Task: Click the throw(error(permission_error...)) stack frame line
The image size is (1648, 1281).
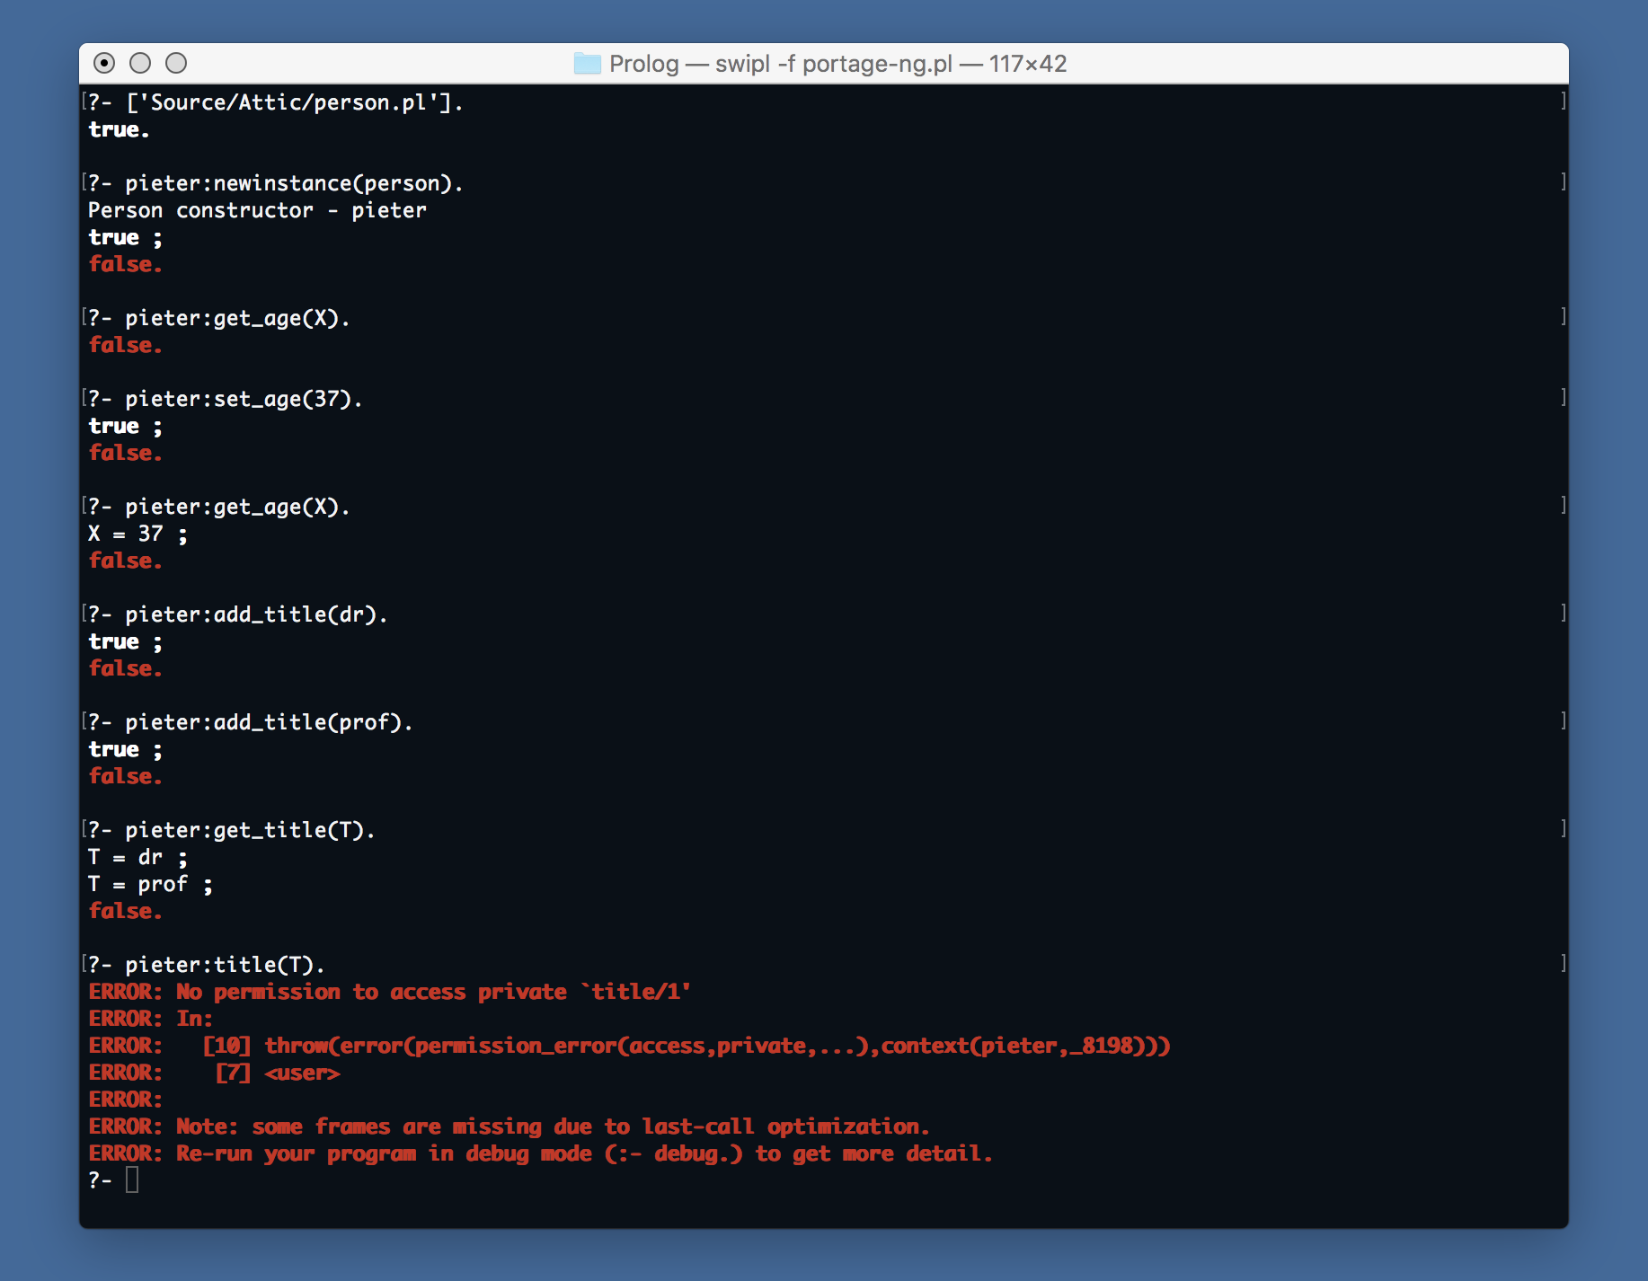Action: pyautogui.click(x=629, y=1046)
